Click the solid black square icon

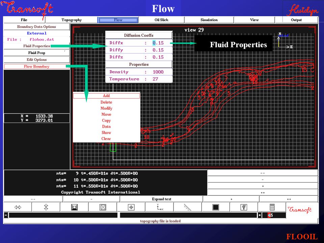tap(216, 207)
